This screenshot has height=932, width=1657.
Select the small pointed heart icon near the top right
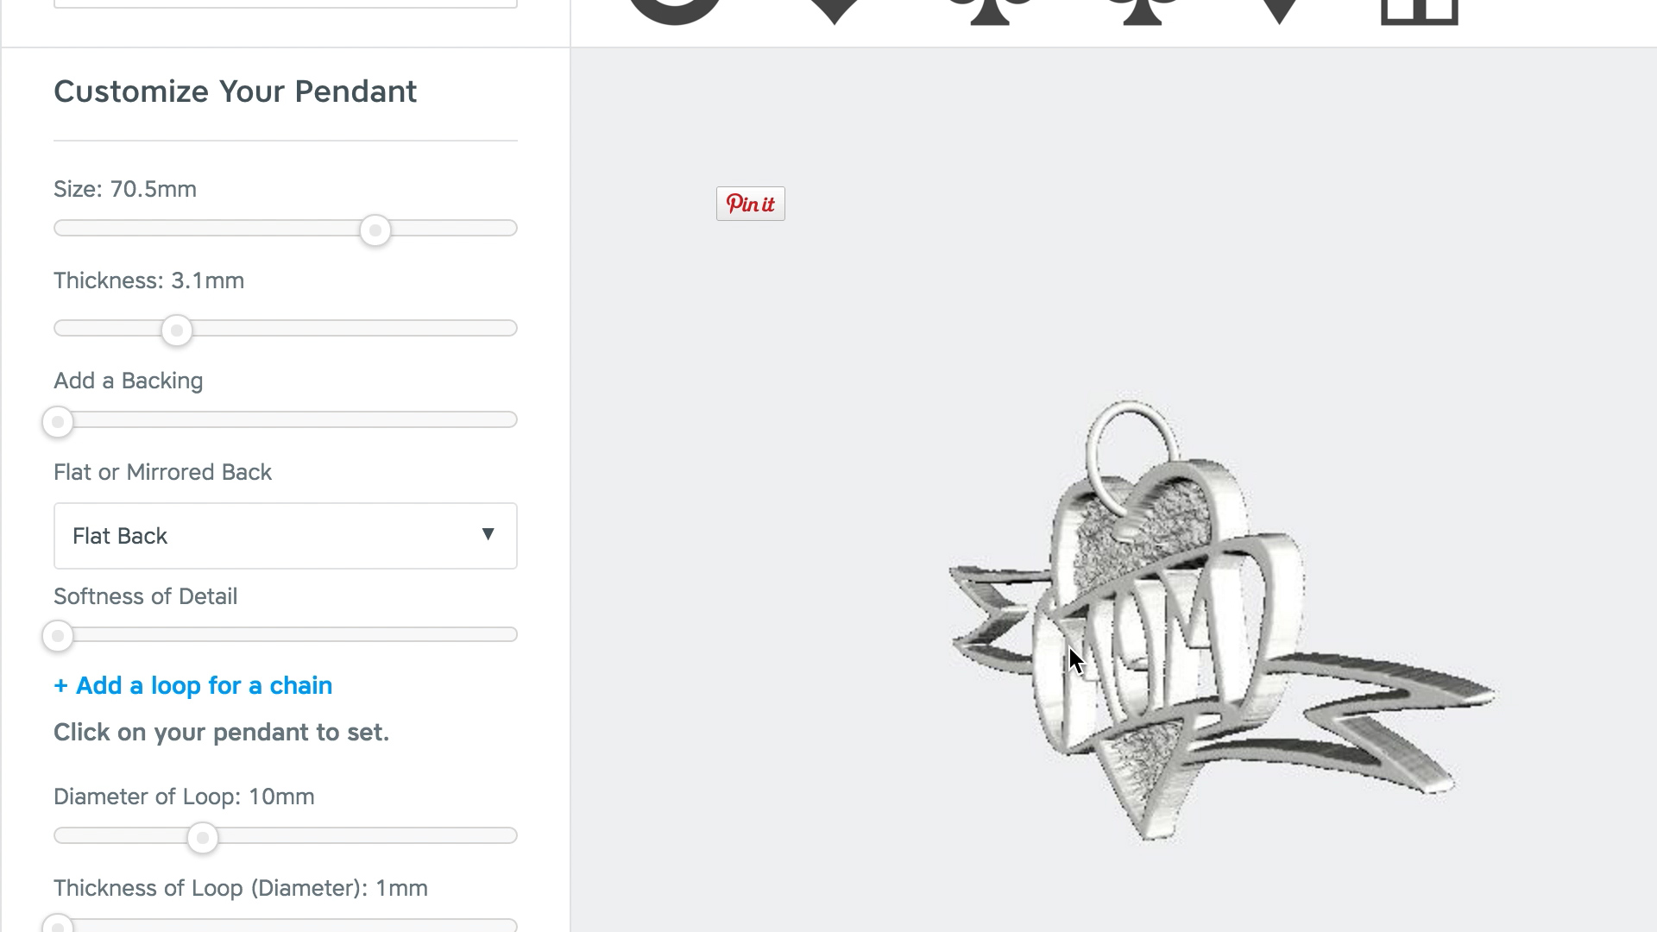tap(1280, 10)
